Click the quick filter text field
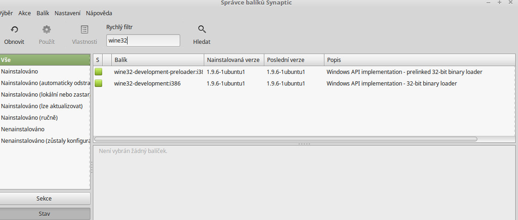The height and width of the screenshot is (220, 518). point(143,41)
